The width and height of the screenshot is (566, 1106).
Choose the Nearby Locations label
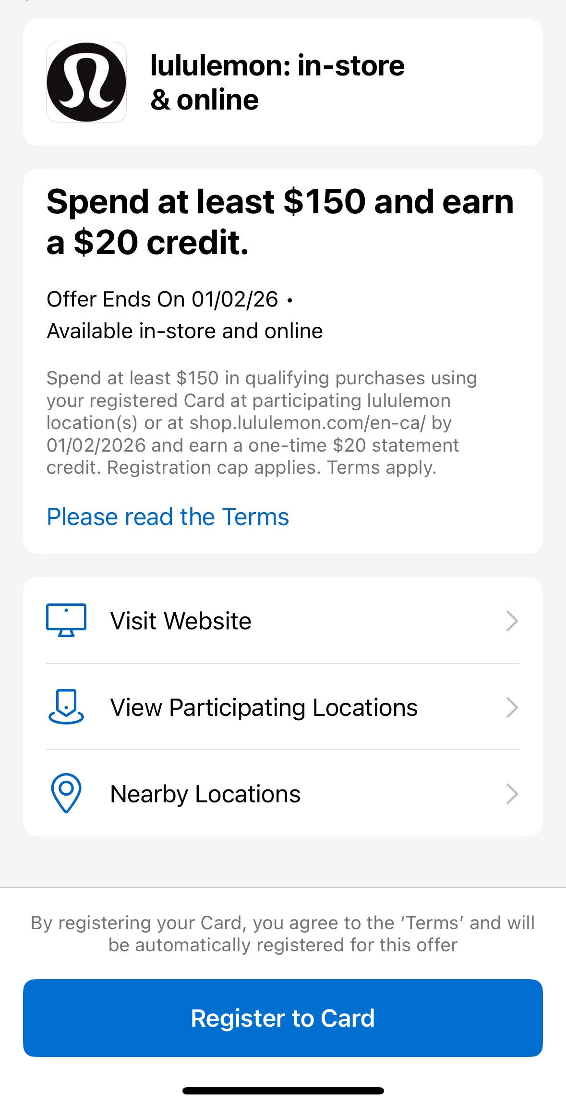205,794
